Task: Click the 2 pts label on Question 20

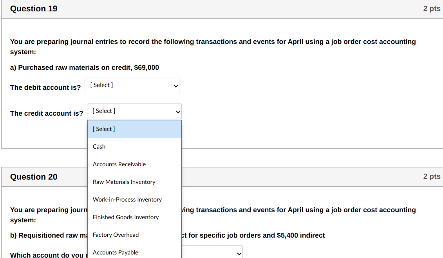Action: click(432, 176)
